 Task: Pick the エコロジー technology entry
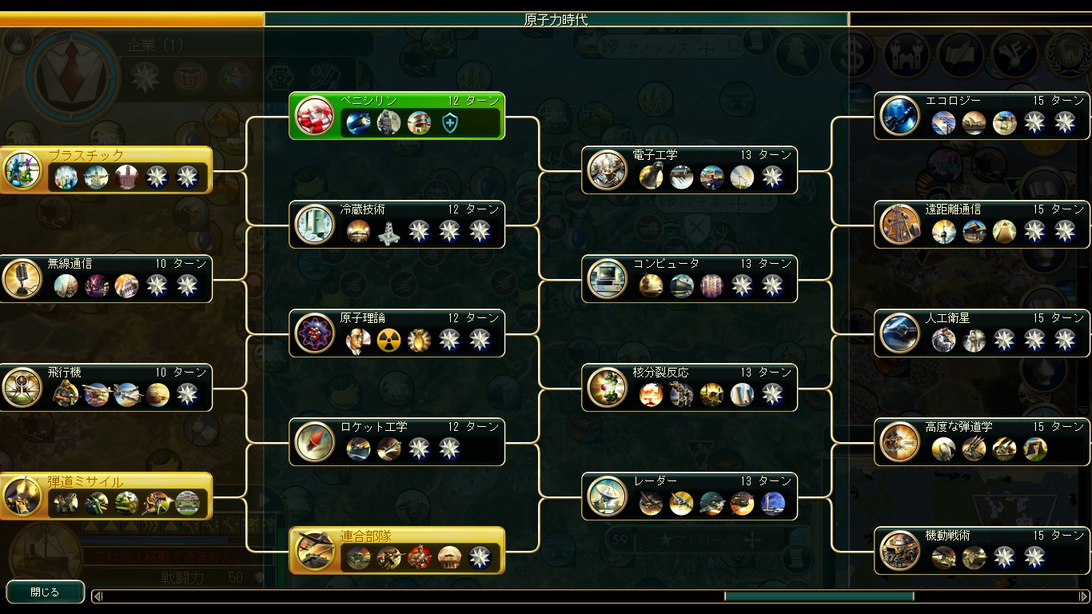click(x=982, y=116)
